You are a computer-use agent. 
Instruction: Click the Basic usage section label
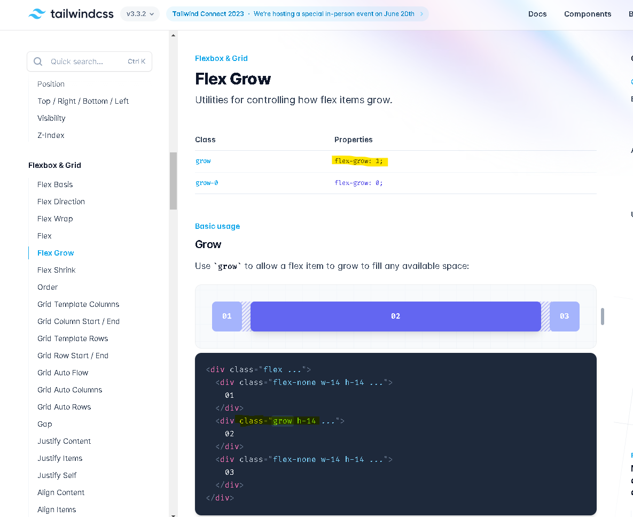(x=217, y=226)
